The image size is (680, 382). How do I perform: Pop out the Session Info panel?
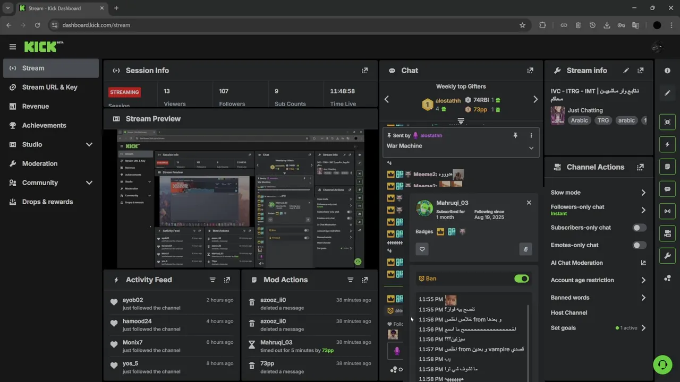click(364, 71)
